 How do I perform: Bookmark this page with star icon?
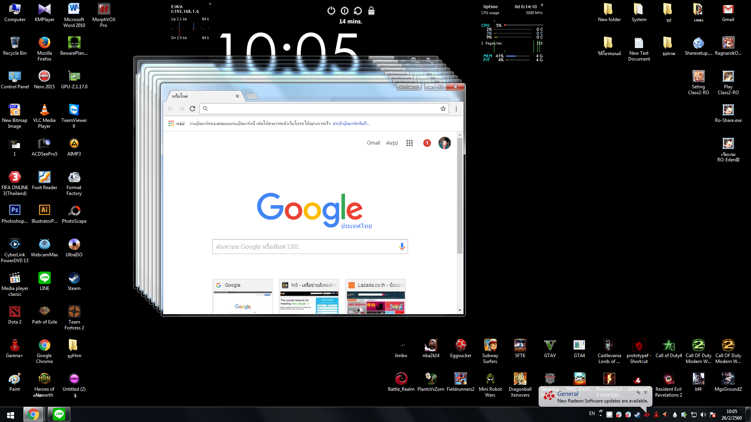click(x=443, y=109)
